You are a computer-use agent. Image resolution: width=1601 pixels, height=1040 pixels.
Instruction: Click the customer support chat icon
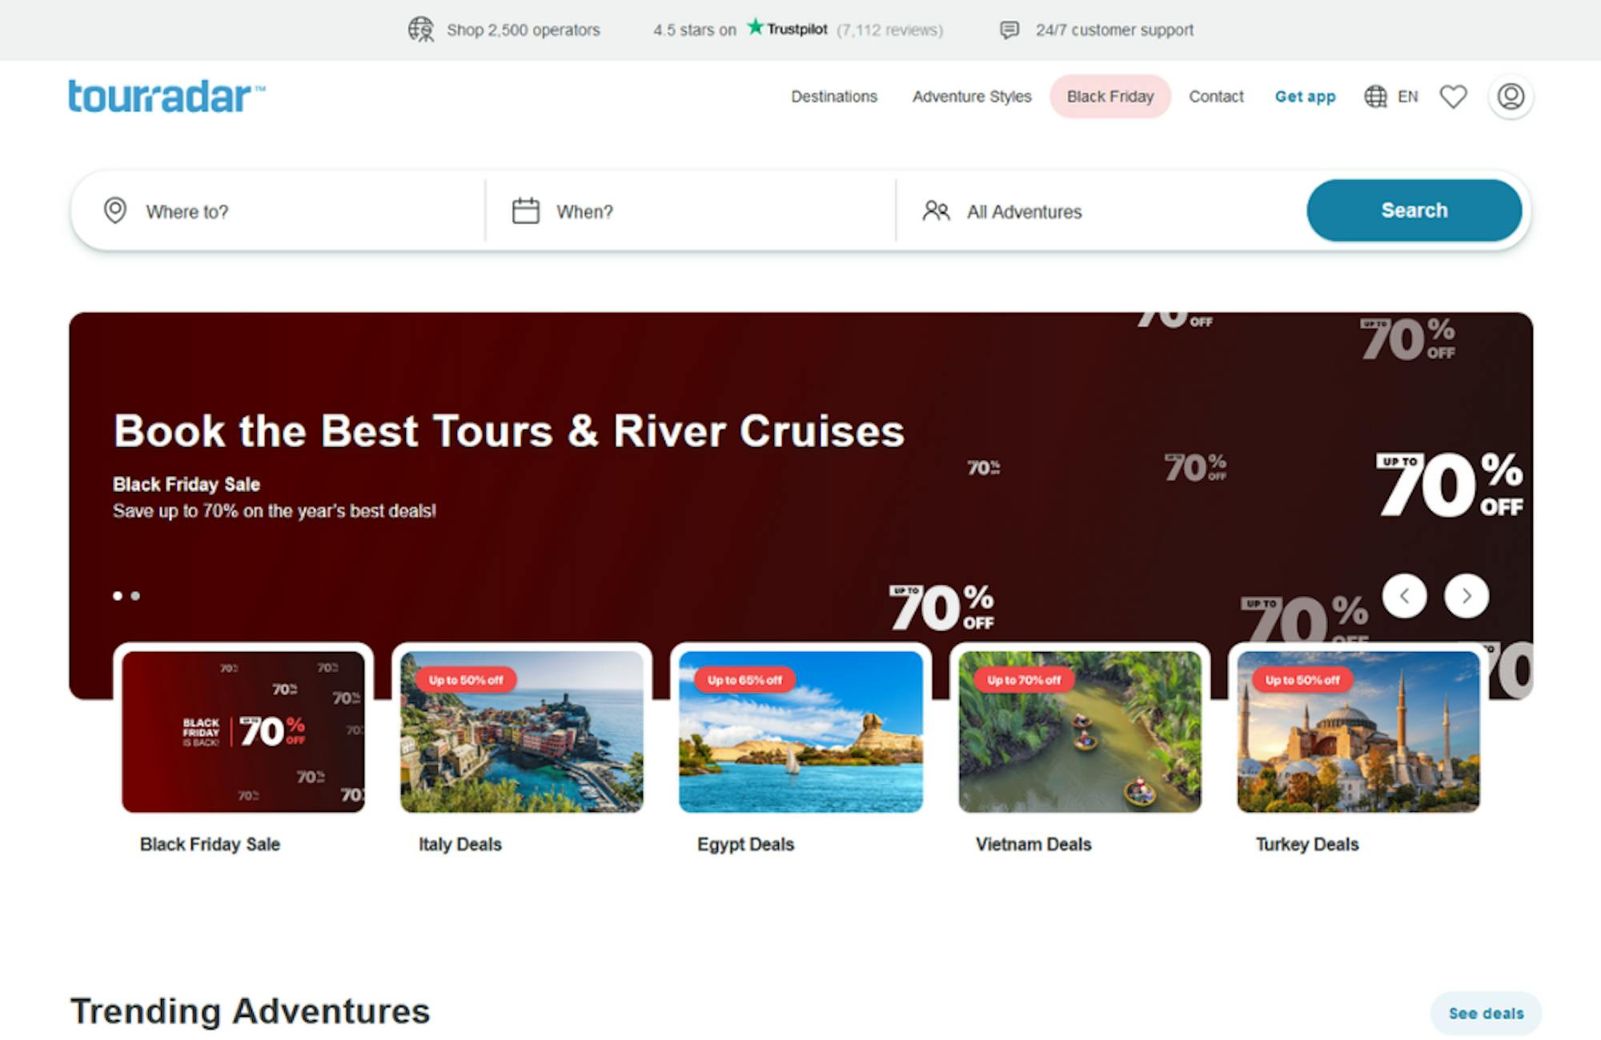tap(1009, 30)
